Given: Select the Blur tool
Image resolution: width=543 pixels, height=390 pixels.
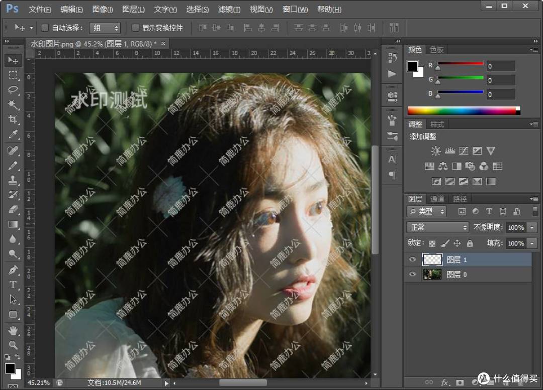Looking at the screenshot, I should pos(13,239).
